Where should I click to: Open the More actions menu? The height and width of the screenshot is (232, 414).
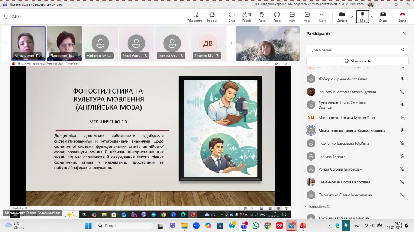click(x=322, y=16)
